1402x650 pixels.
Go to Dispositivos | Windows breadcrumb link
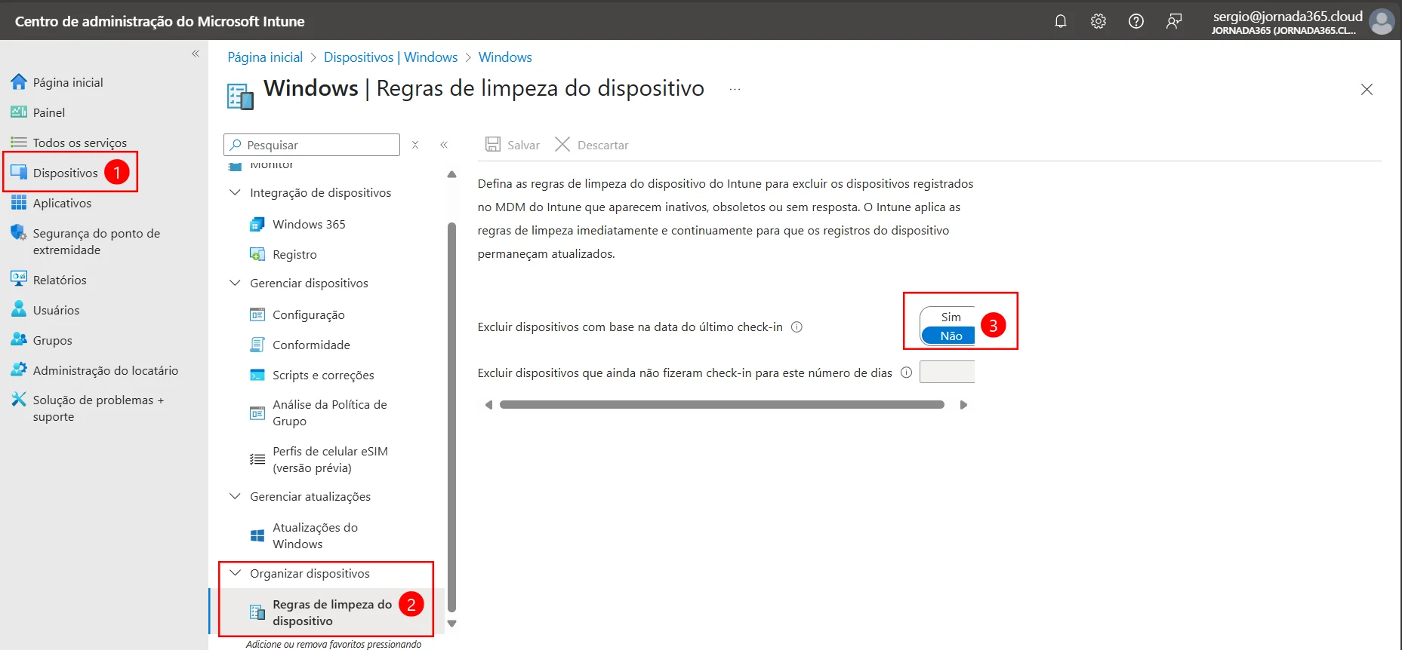pos(390,57)
